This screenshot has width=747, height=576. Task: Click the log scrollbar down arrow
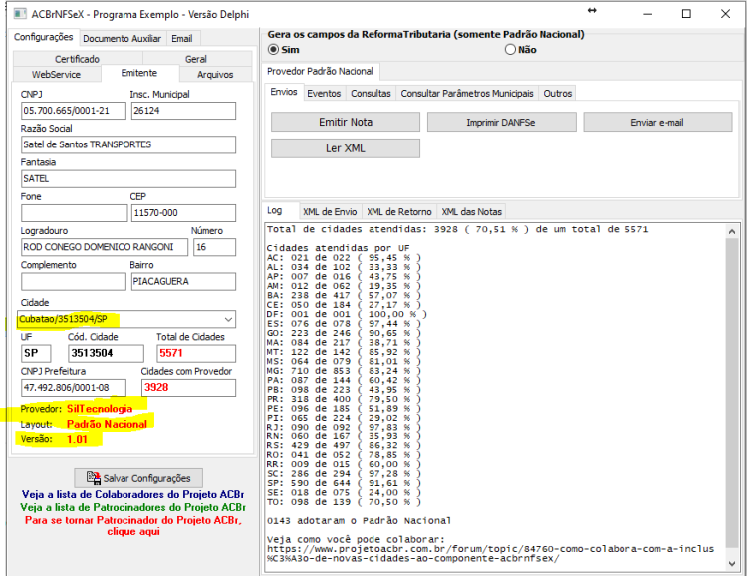(x=732, y=564)
